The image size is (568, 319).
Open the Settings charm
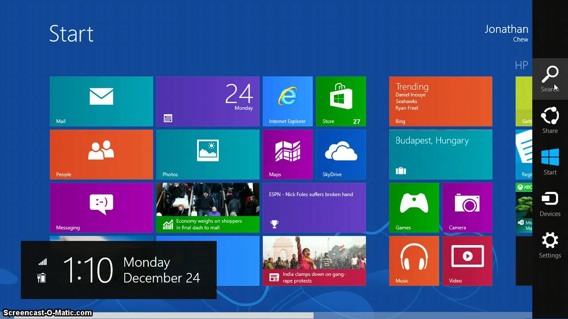point(550,245)
